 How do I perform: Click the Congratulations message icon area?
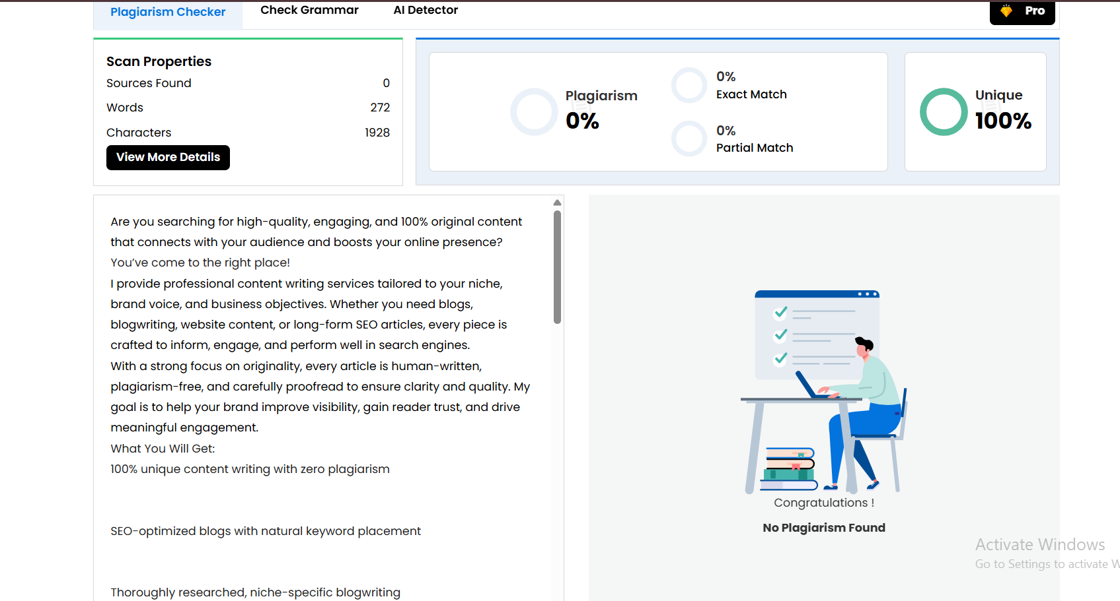click(x=823, y=502)
